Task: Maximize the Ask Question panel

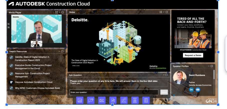Action: tap(167, 75)
